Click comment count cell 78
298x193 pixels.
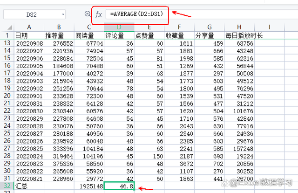click(119, 89)
